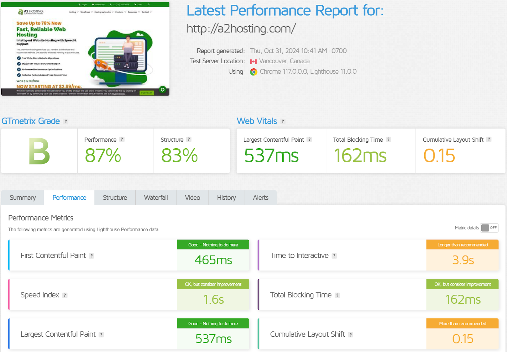This screenshot has width=507, height=352.
Task: Click the Time to Interactive 3.9s value
Action: click(463, 260)
